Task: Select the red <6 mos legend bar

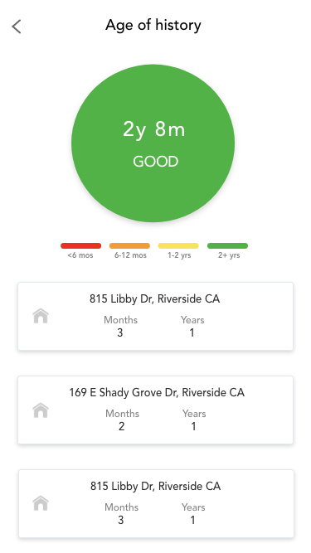Action: coord(80,245)
